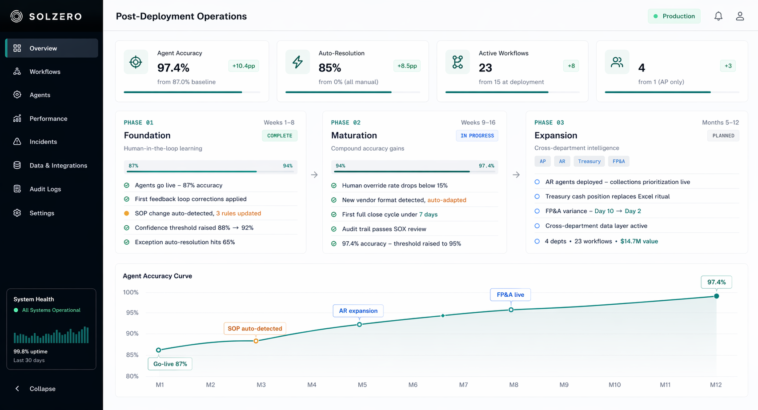The width and height of the screenshot is (758, 410).
Task: Click the Performance chart icon
Action: [x=17, y=118]
